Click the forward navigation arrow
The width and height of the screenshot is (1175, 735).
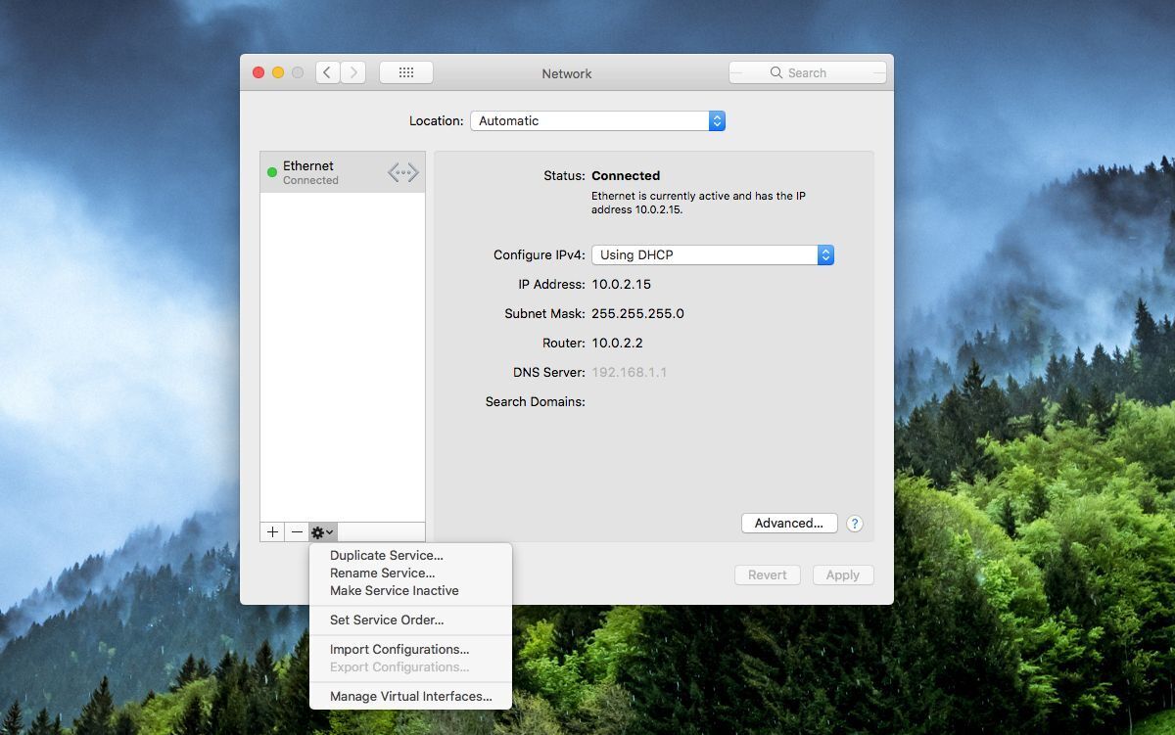352,72
